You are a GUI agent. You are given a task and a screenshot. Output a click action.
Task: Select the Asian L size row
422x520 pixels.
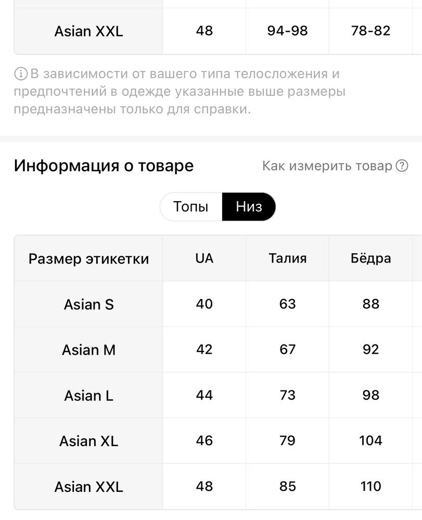coord(88,396)
